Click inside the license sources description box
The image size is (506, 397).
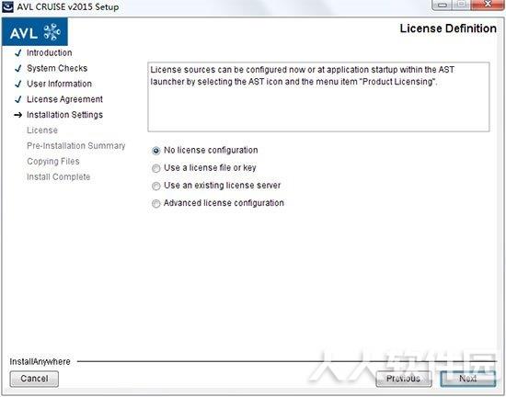318,97
